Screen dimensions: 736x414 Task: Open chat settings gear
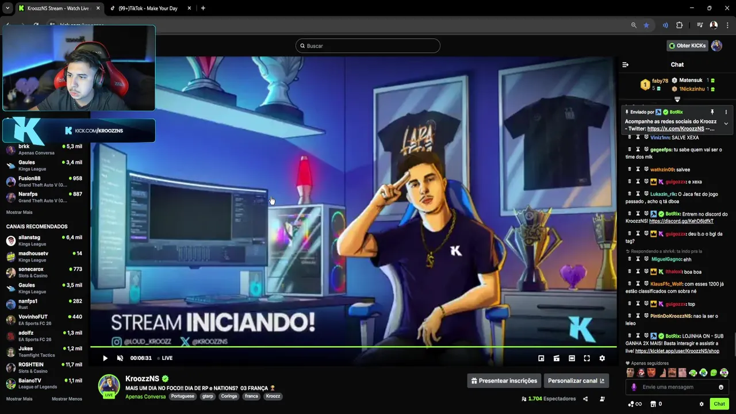tap(701, 404)
